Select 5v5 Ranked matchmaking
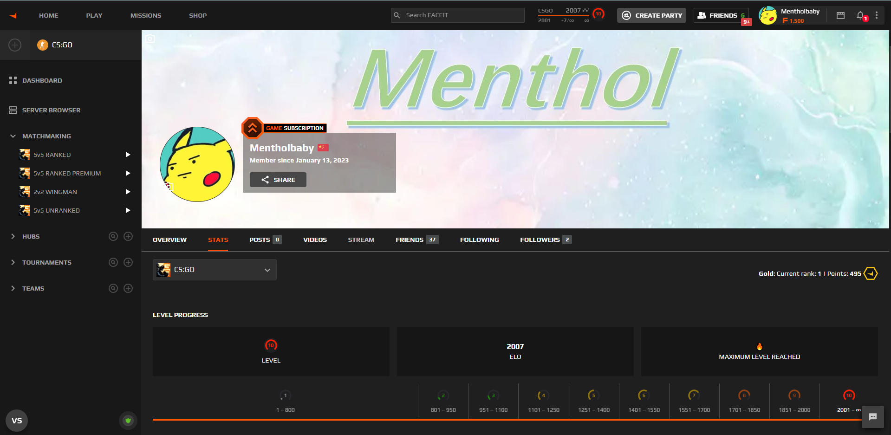The height and width of the screenshot is (435, 891). 52,155
